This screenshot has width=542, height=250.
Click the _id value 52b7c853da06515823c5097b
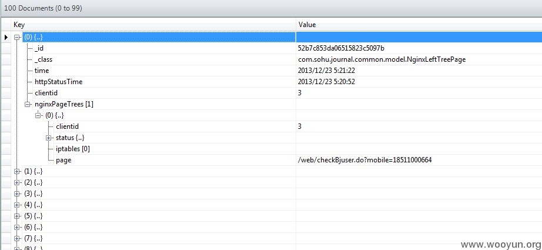(x=341, y=48)
